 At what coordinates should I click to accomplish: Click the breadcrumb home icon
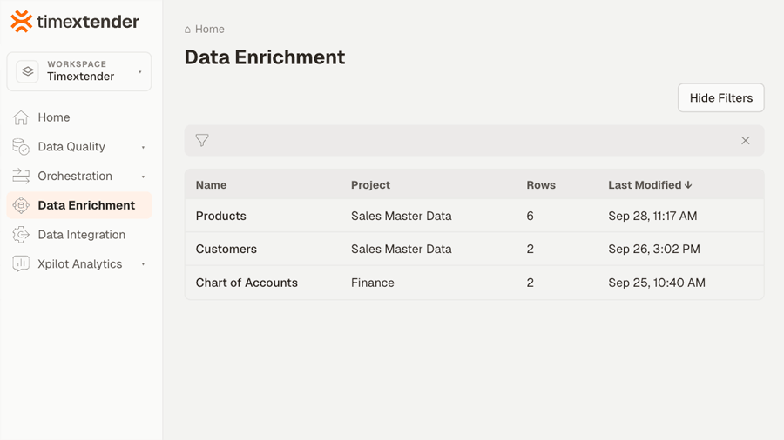pyautogui.click(x=187, y=30)
